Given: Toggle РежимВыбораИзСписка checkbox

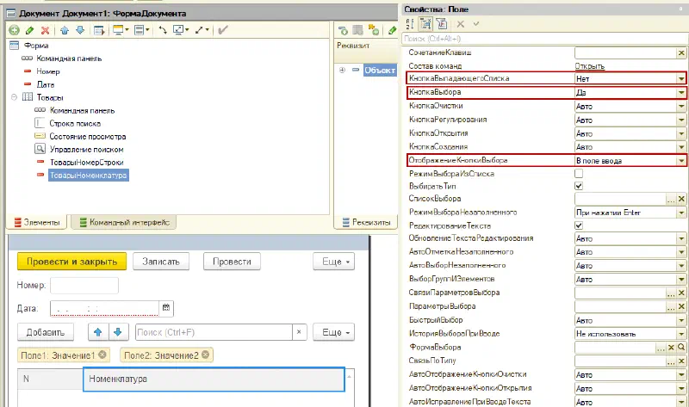Looking at the screenshot, I should pyautogui.click(x=579, y=174).
